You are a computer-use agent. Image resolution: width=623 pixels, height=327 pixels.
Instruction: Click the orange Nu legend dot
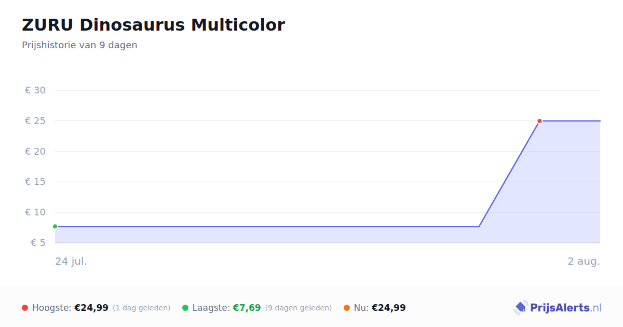[x=347, y=308]
